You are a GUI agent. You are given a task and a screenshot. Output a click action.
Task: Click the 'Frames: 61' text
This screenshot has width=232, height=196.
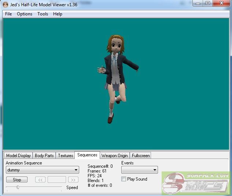coord(97,171)
